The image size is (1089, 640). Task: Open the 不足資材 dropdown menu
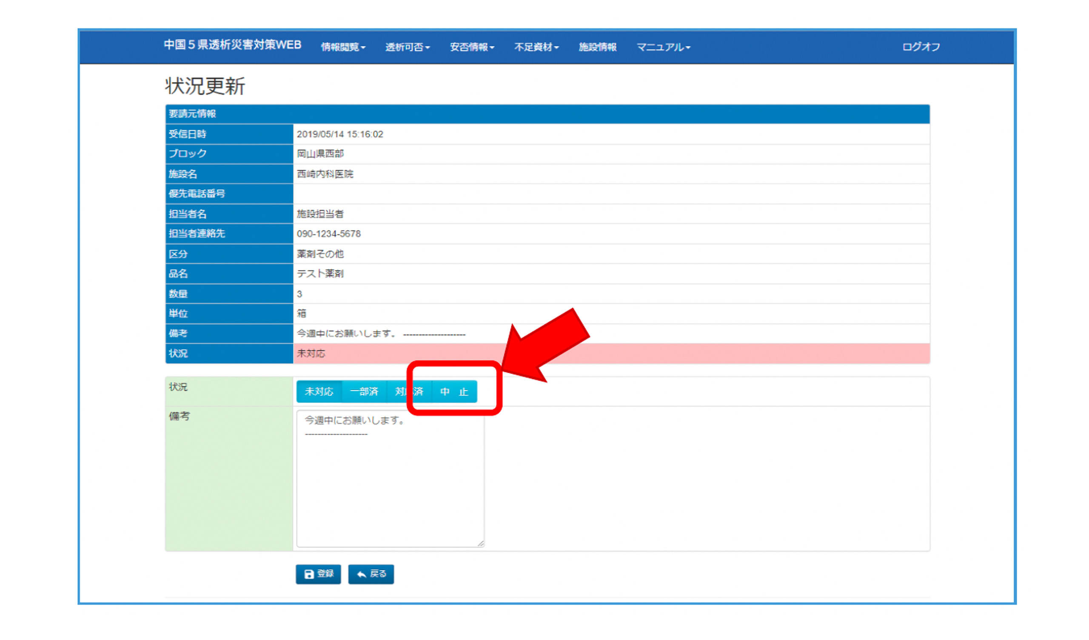536,47
